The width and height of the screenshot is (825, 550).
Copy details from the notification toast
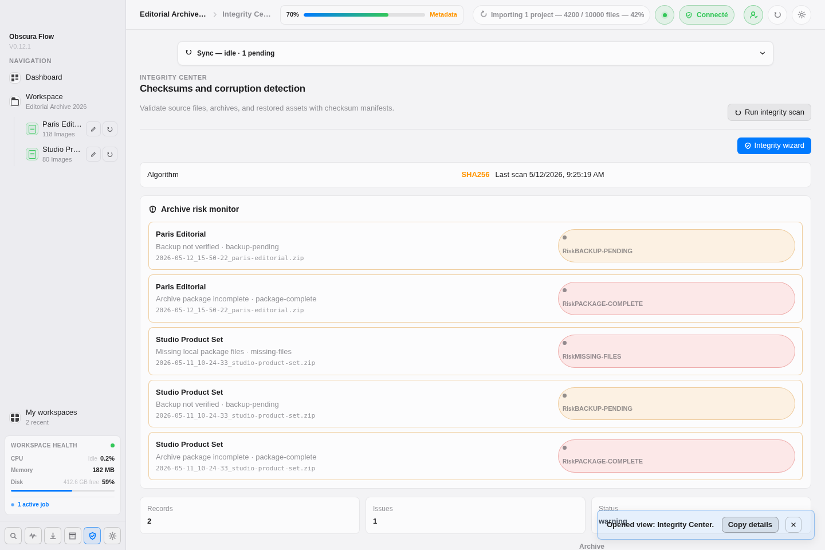pyautogui.click(x=750, y=525)
